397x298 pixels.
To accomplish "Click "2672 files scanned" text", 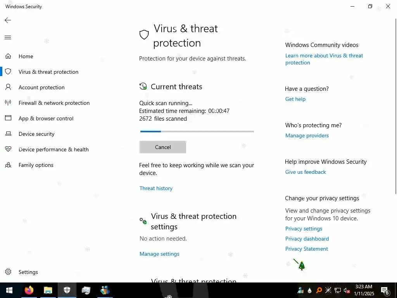I will pyautogui.click(x=163, y=119).
